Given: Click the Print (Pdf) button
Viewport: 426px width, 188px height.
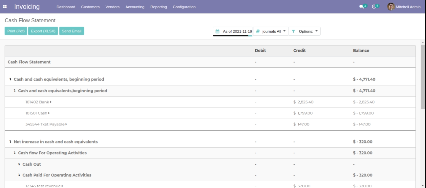Looking at the screenshot, I should click(x=16, y=31).
